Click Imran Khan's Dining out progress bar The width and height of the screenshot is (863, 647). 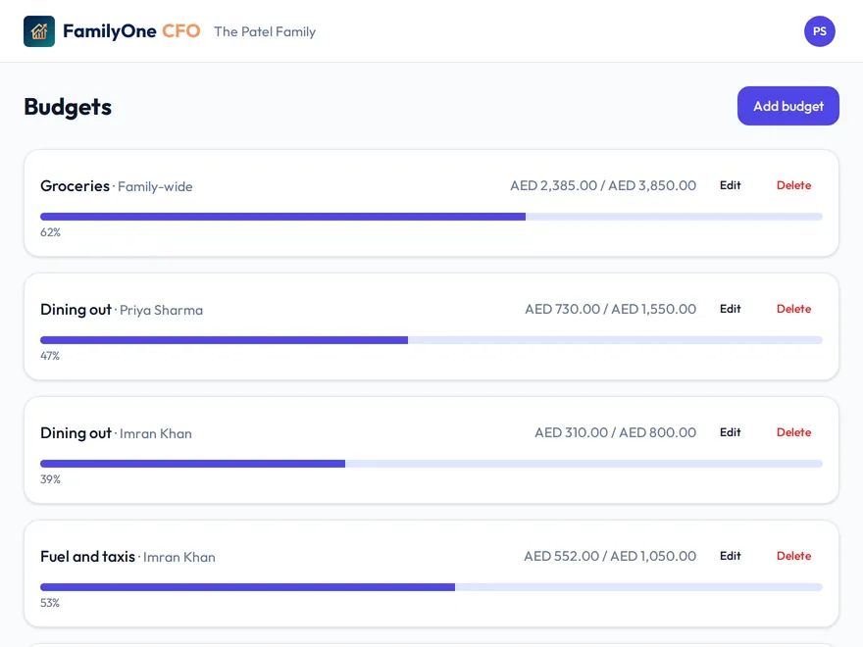(x=431, y=464)
